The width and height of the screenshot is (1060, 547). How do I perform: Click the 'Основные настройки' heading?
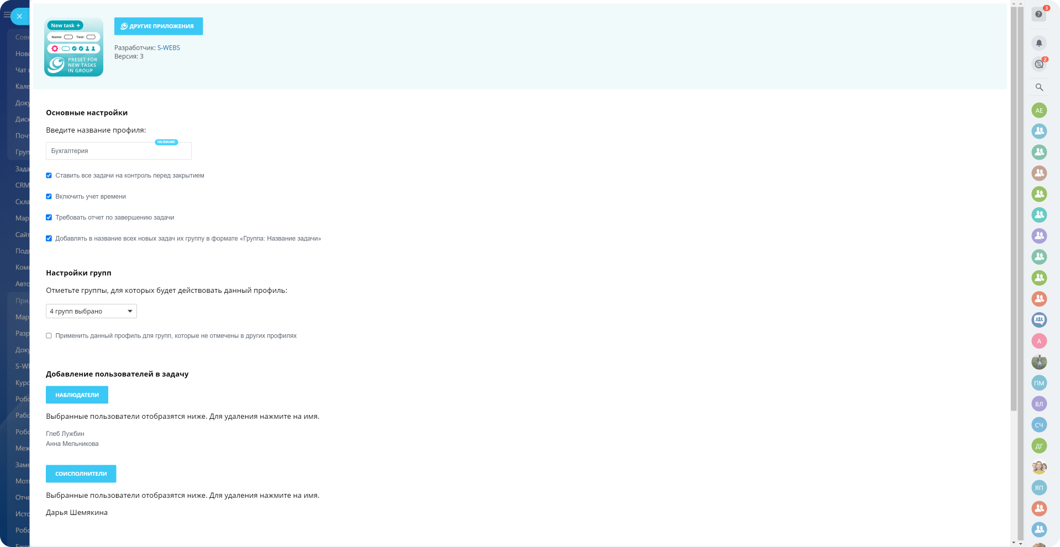coord(87,113)
